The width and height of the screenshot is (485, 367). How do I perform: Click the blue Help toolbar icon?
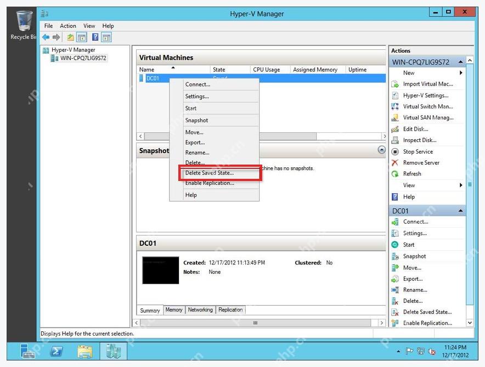pyautogui.click(x=95, y=37)
